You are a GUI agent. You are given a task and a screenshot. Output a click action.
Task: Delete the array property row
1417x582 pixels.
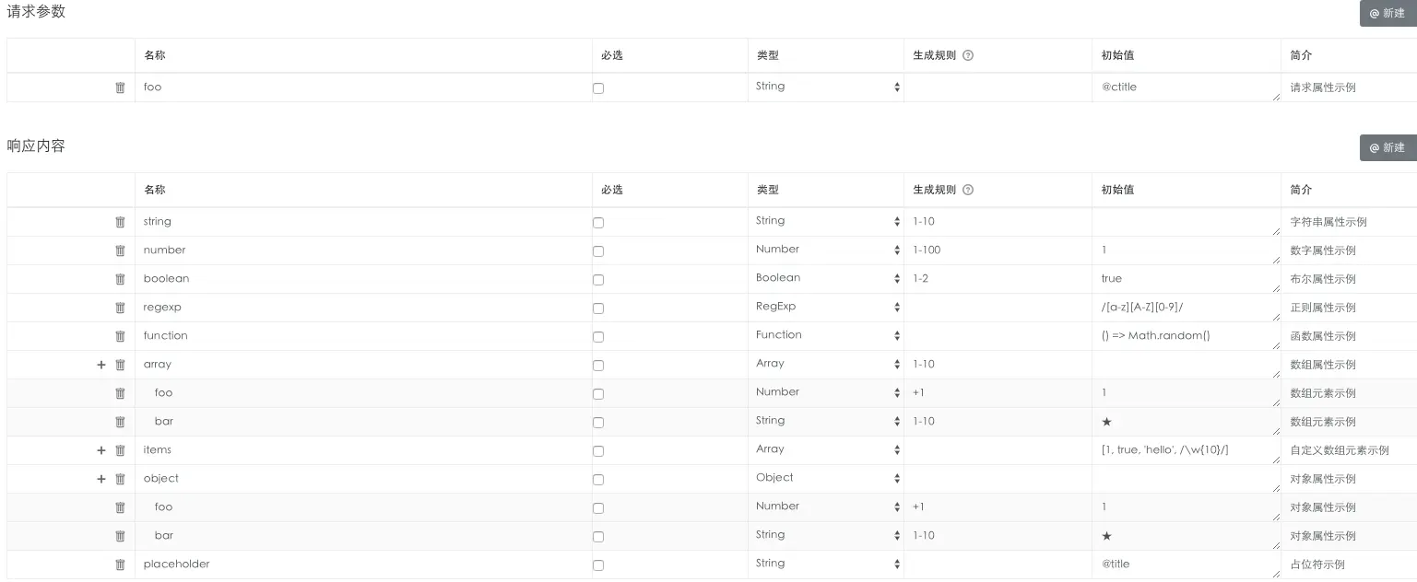coord(120,365)
